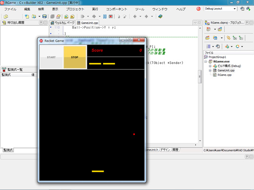
Task: Switch to the ウェルカムページ tab
Action: tap(63, 23)
